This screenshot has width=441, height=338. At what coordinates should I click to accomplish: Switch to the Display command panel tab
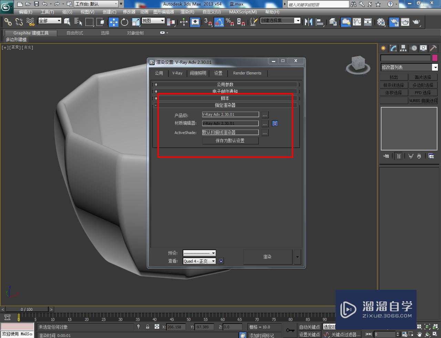423,48
